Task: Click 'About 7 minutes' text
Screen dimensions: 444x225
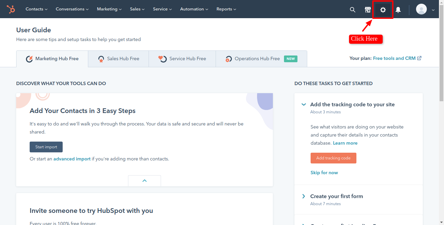Action: click(x=325, y=204)
